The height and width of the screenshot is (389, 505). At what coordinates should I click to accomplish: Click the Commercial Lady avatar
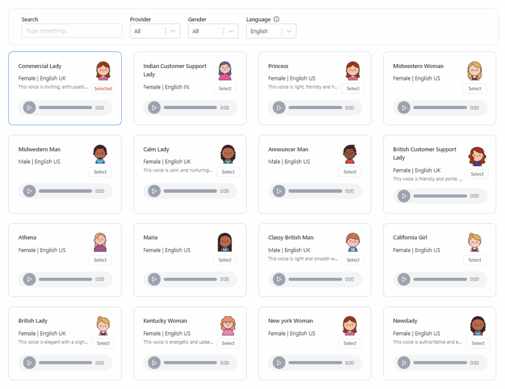103,71
